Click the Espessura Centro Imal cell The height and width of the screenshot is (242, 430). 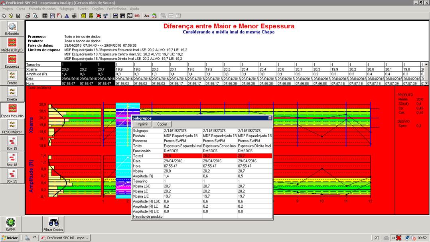pyautogui.click(x=220, y=146)
